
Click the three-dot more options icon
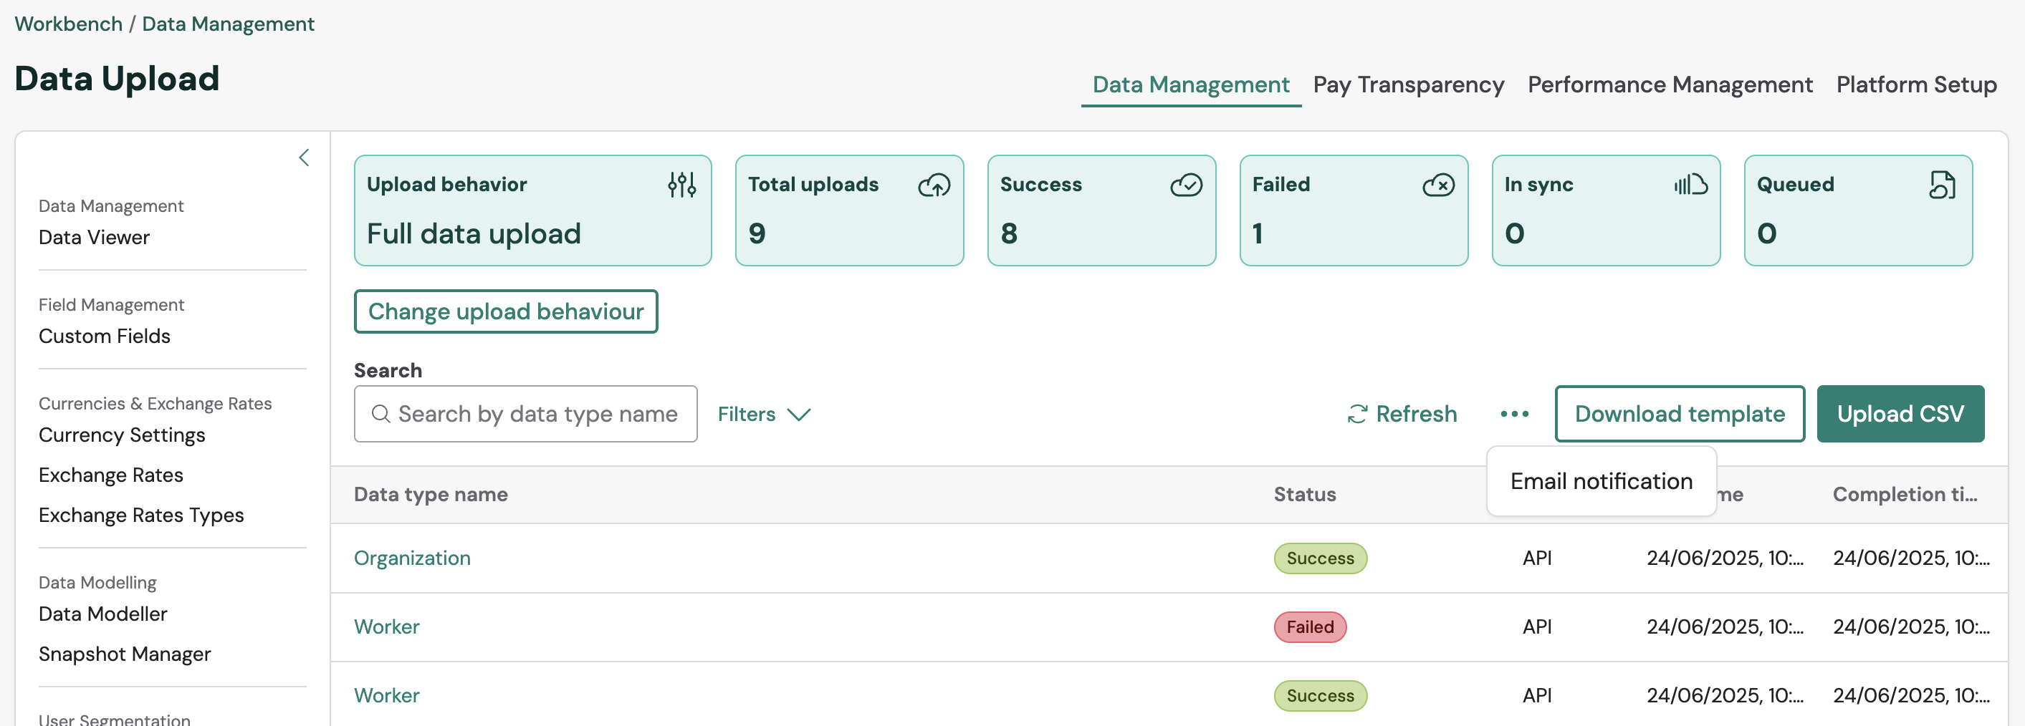tap(1514, 414)
